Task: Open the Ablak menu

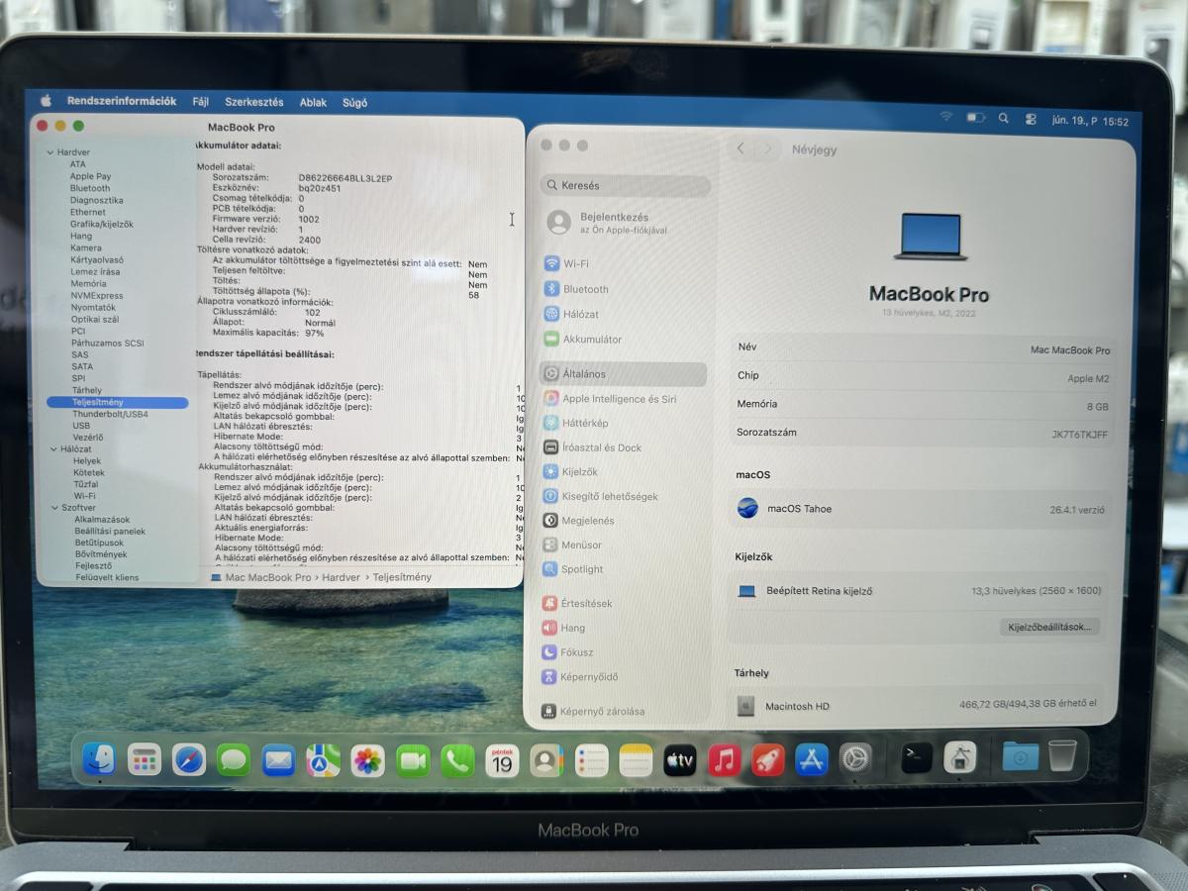Action: pyautogui.click(x=313, y=102)
